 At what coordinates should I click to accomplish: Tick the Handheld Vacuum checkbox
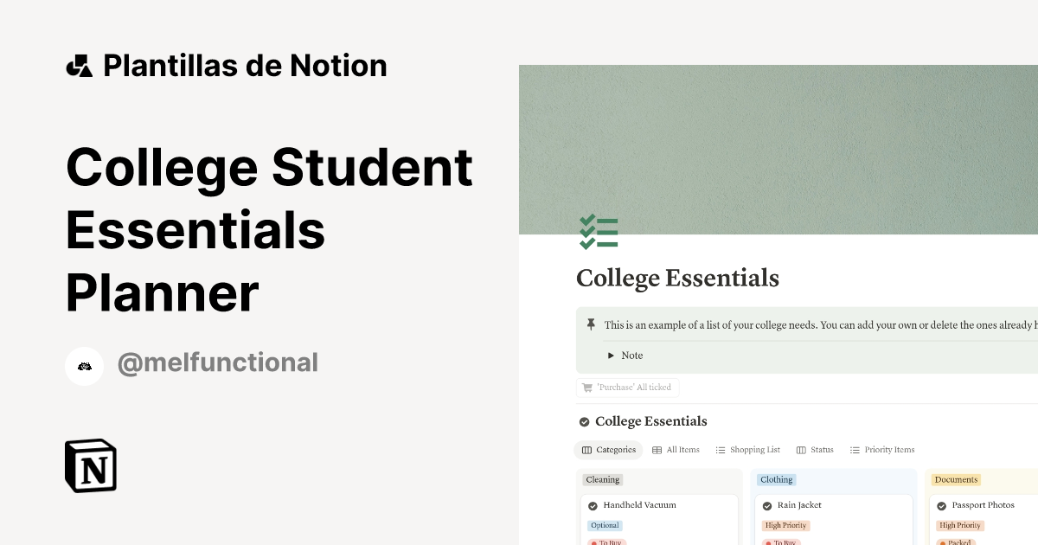(x=592, y=505)
